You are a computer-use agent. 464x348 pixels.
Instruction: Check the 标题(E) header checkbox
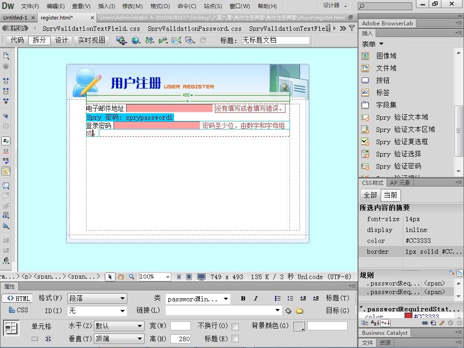235,338
